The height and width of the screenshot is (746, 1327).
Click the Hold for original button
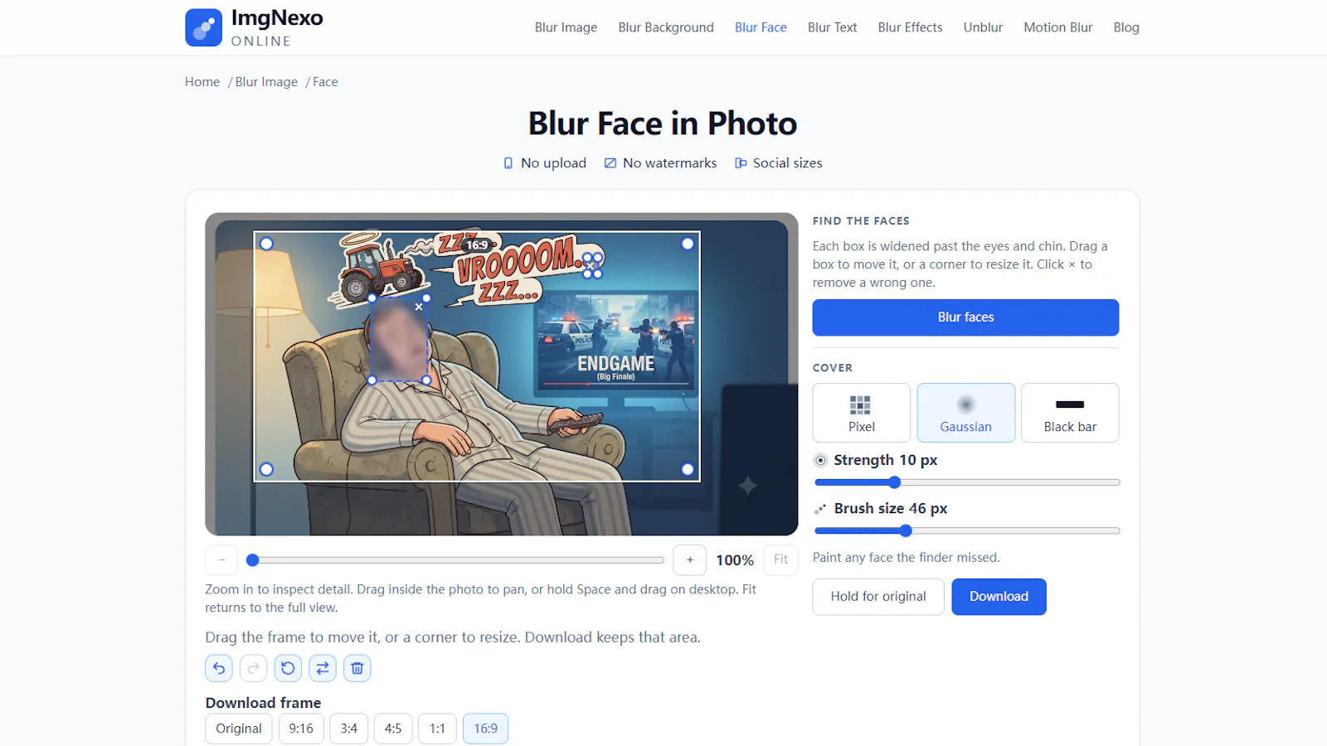[x=878, y=597]
